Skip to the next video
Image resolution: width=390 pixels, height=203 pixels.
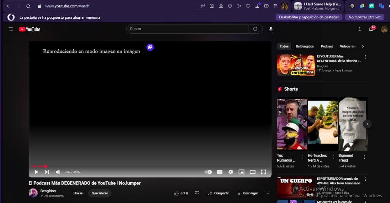(47, 172)
